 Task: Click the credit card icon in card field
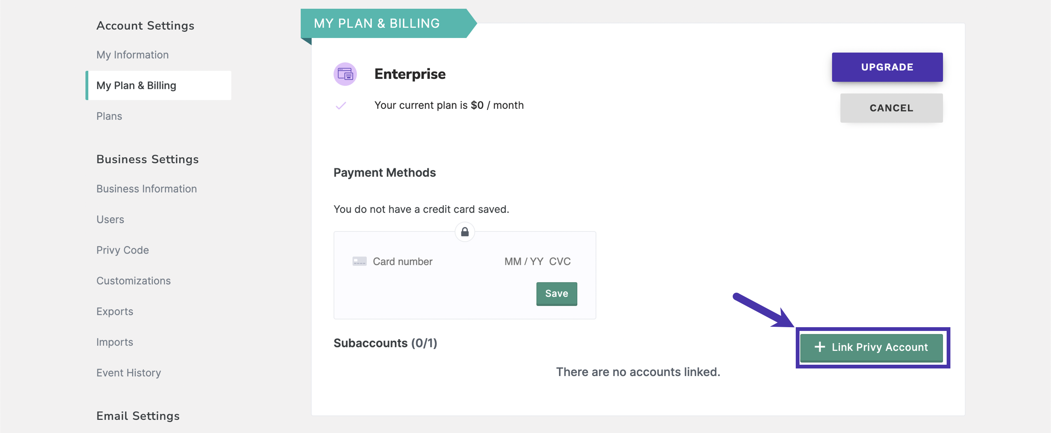(x=359, y=262)
